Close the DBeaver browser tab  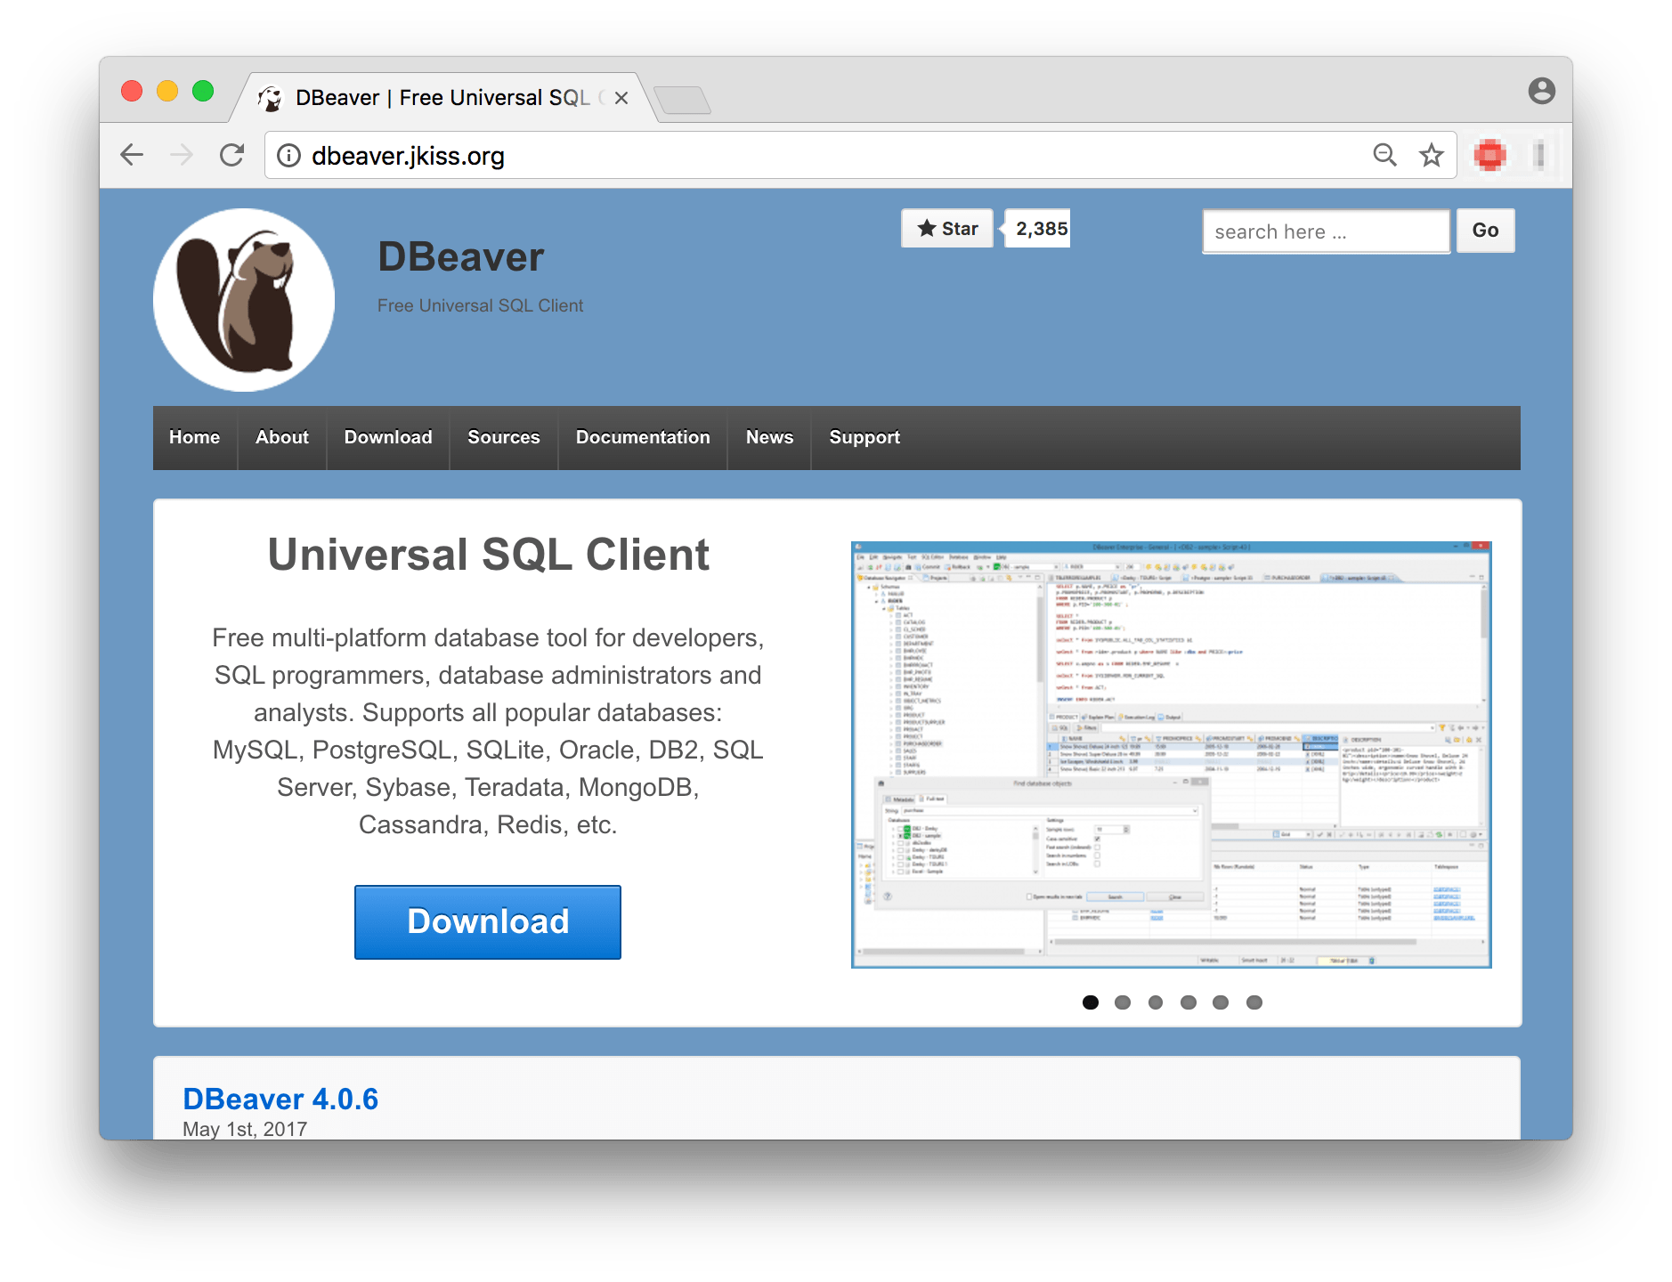tap(621, 98)
